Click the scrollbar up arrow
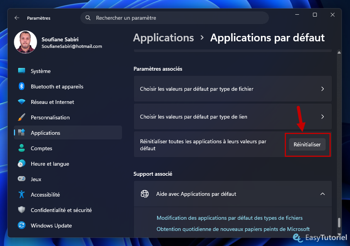 click(x=339, y=53)
